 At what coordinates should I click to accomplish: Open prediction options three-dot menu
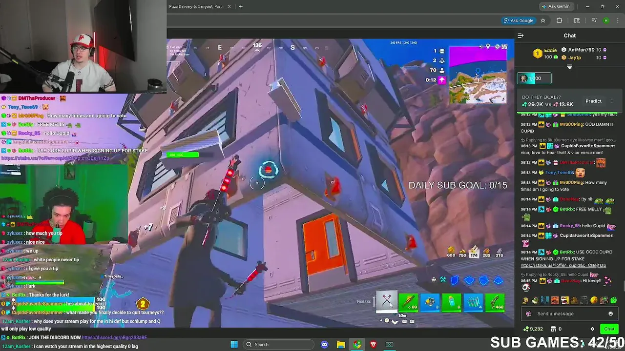pyautogui.click(x=612, y=101)
